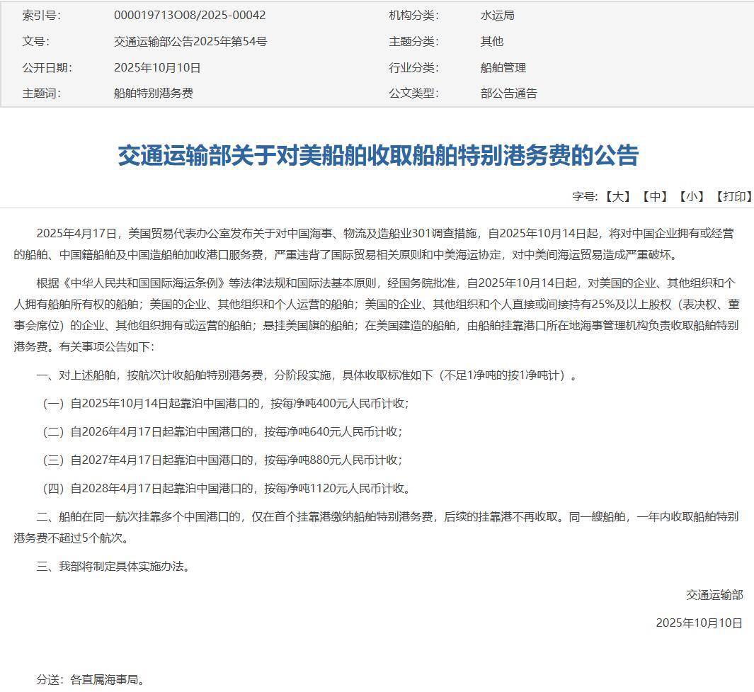Click the line about 640元 per net ton
Image resolution: width=754 pixels, height=692 pixels.
[x=222, y=431]
